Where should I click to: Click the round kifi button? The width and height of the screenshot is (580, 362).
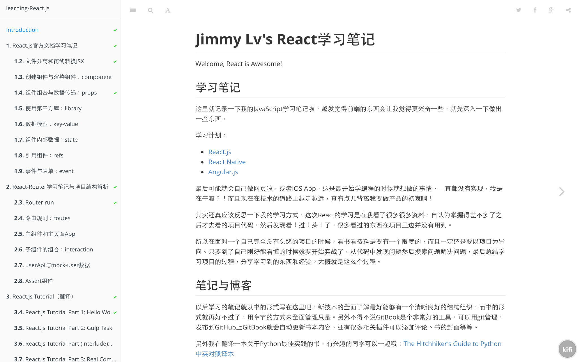[x=567, y=349]
